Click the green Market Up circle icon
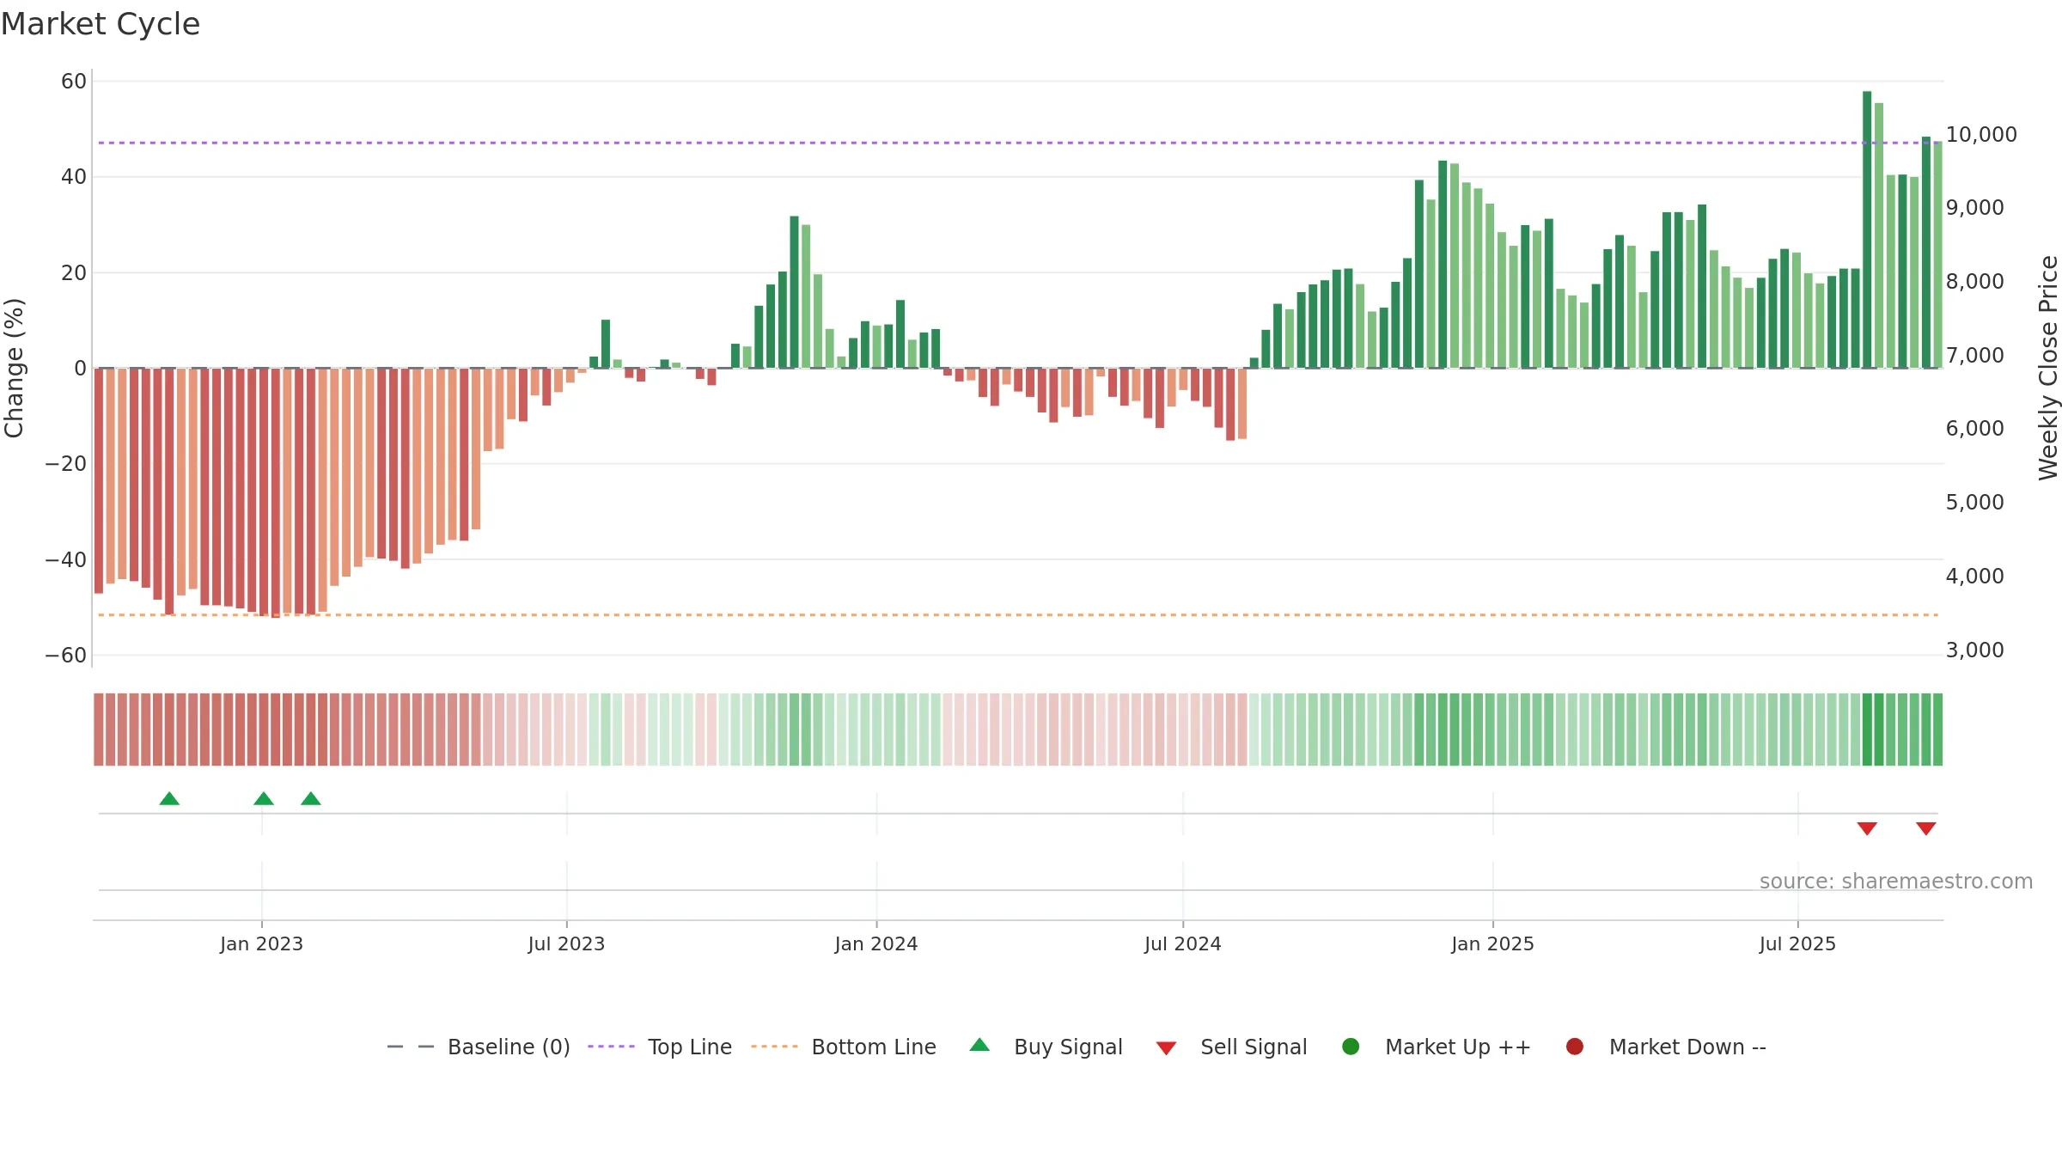 coord(1351,1047)
